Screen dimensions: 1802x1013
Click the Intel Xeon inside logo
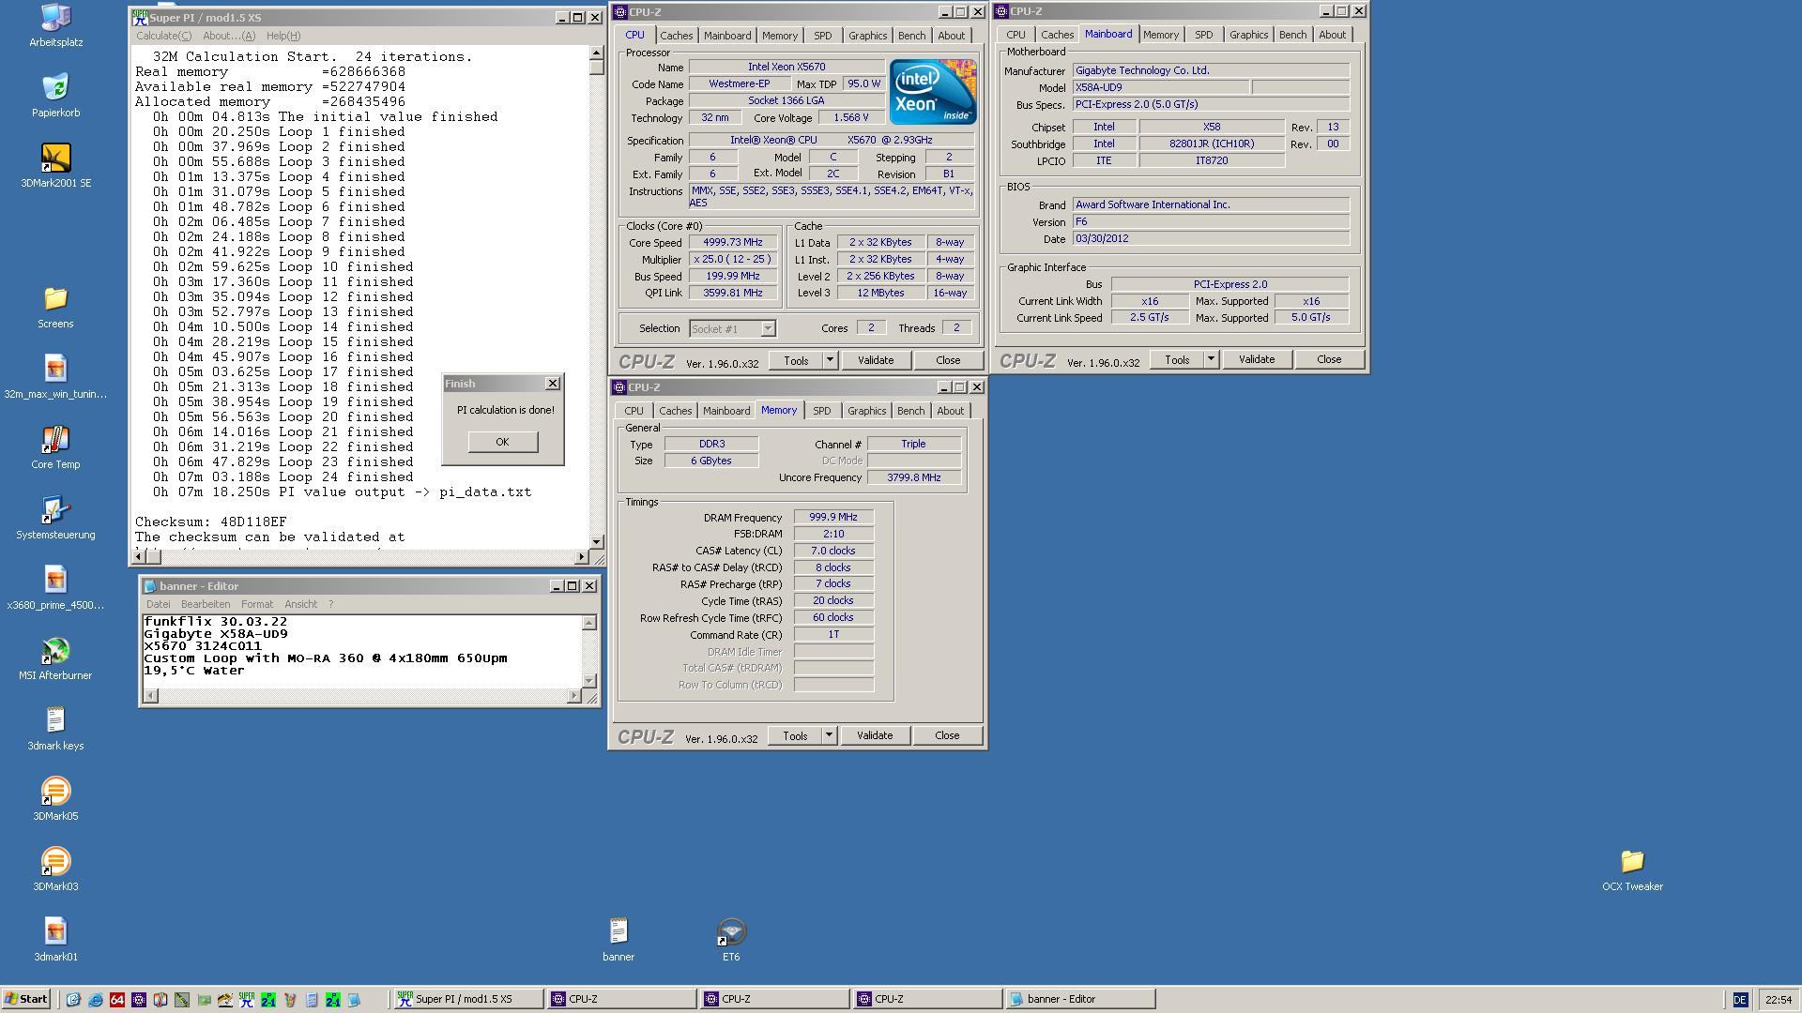[x=932, y=91]
